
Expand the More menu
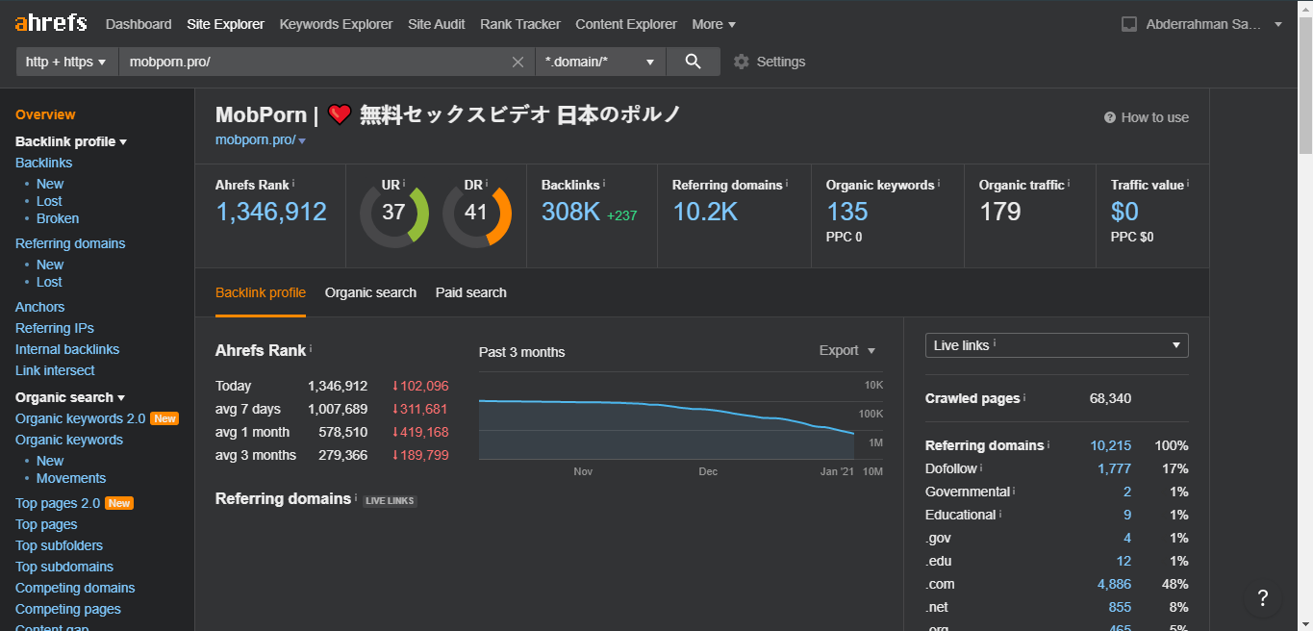coord(714,24)
